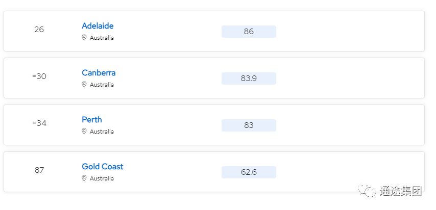Open the Gold Coast city link

pyautogui.click(x=102, y=167)
